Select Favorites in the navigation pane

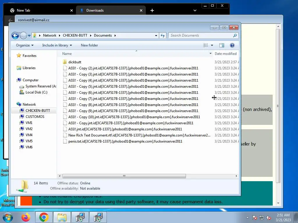(x=29, y=55)
